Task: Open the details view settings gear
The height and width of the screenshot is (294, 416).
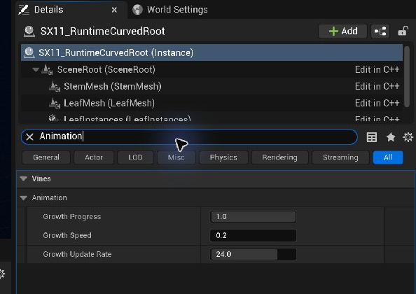Action: [408, 137]
